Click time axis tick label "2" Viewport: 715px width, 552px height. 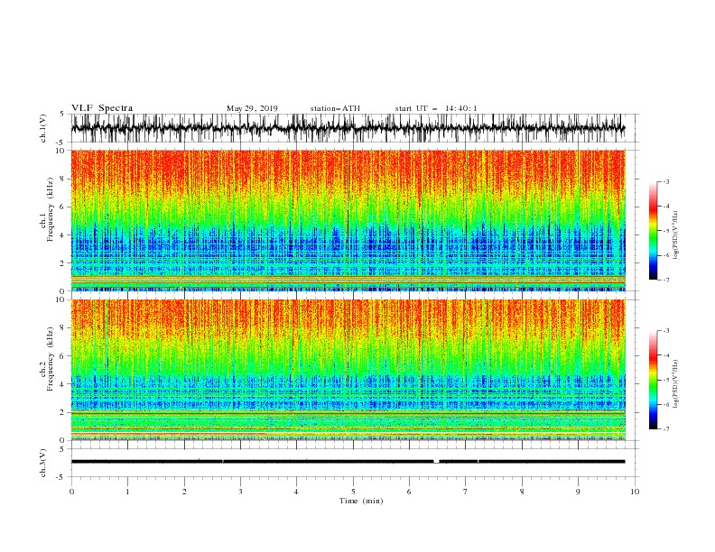(184, 492)
